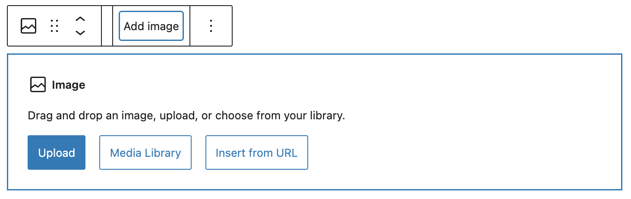631x199 pixels.
Task: Click the vertical divider left of the options menu
Action: click(190, 26)
